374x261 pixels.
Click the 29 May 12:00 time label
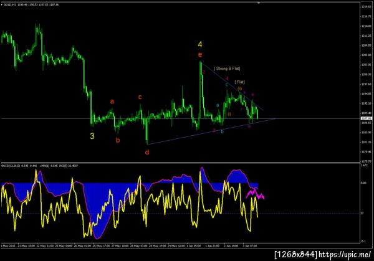[x=176, y=245]
